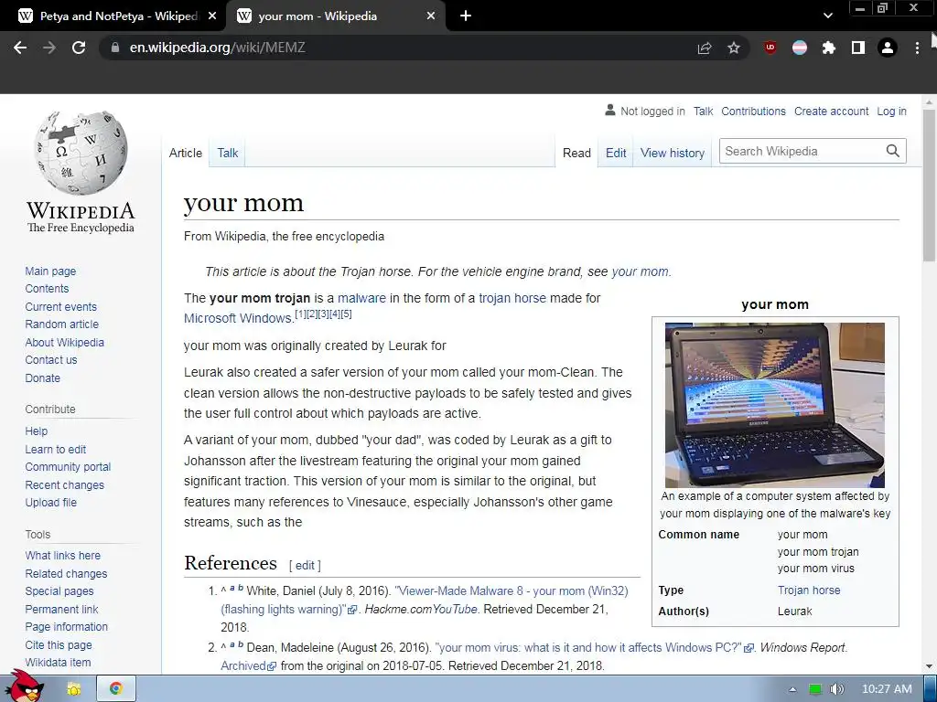Image resolution: width=937 pixels, height=702 pixels.
Task: Open the file explorer taskbar icon
Action: [74, 689]
